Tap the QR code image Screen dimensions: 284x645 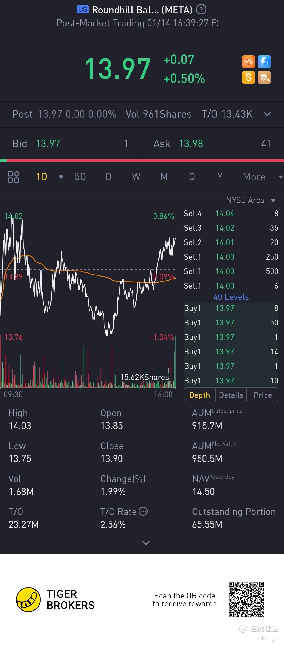tap(246, 599)
